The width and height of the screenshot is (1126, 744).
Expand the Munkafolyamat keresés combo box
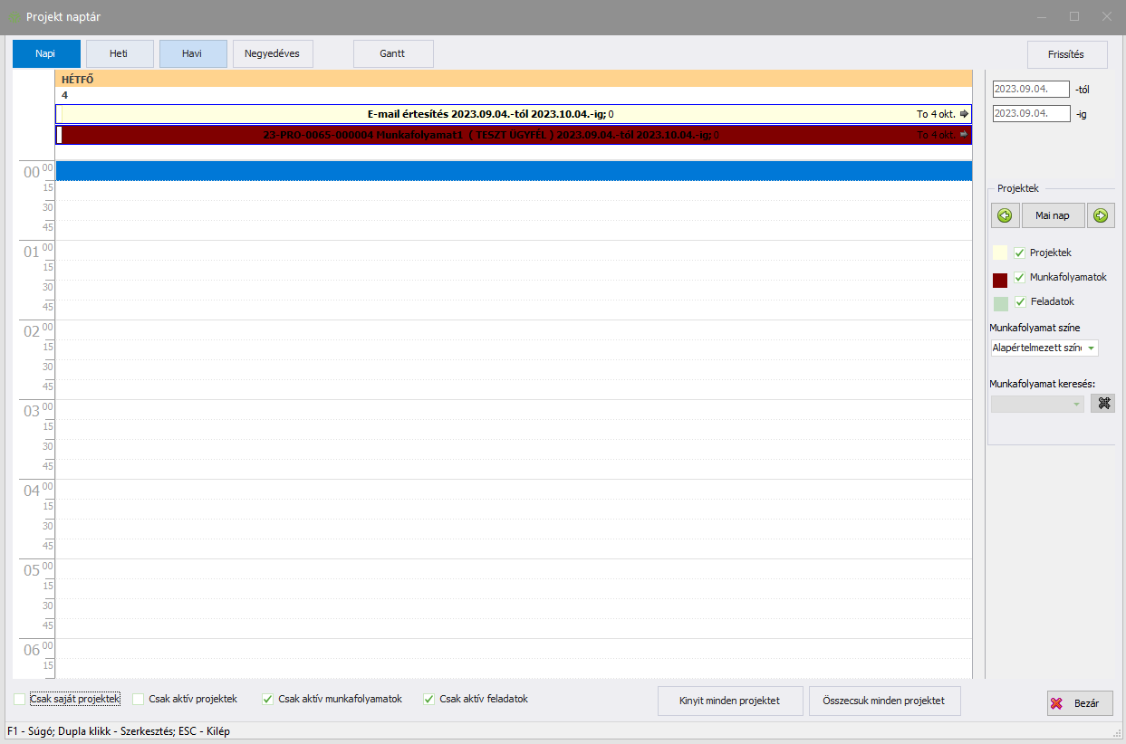click(1076, 404)
